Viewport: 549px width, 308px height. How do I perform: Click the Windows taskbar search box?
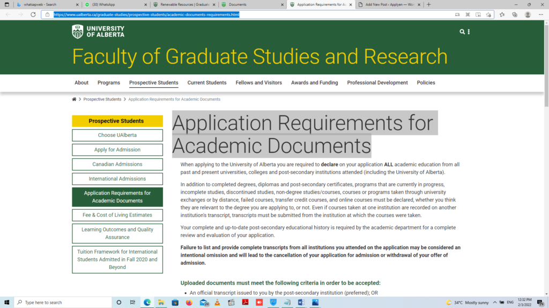[x=63, y=303]
